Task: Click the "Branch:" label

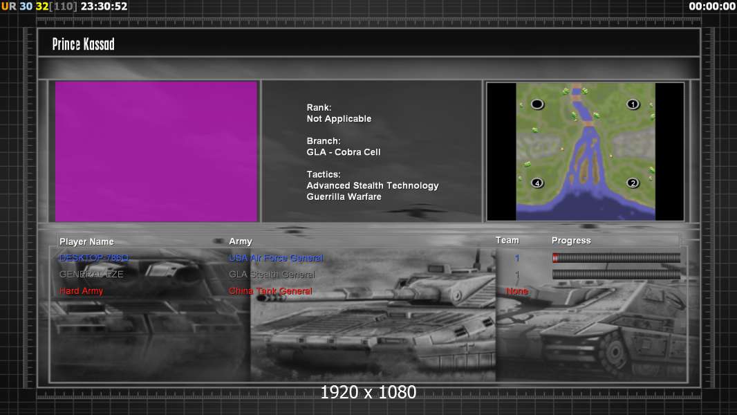Action: pos(324,141)
